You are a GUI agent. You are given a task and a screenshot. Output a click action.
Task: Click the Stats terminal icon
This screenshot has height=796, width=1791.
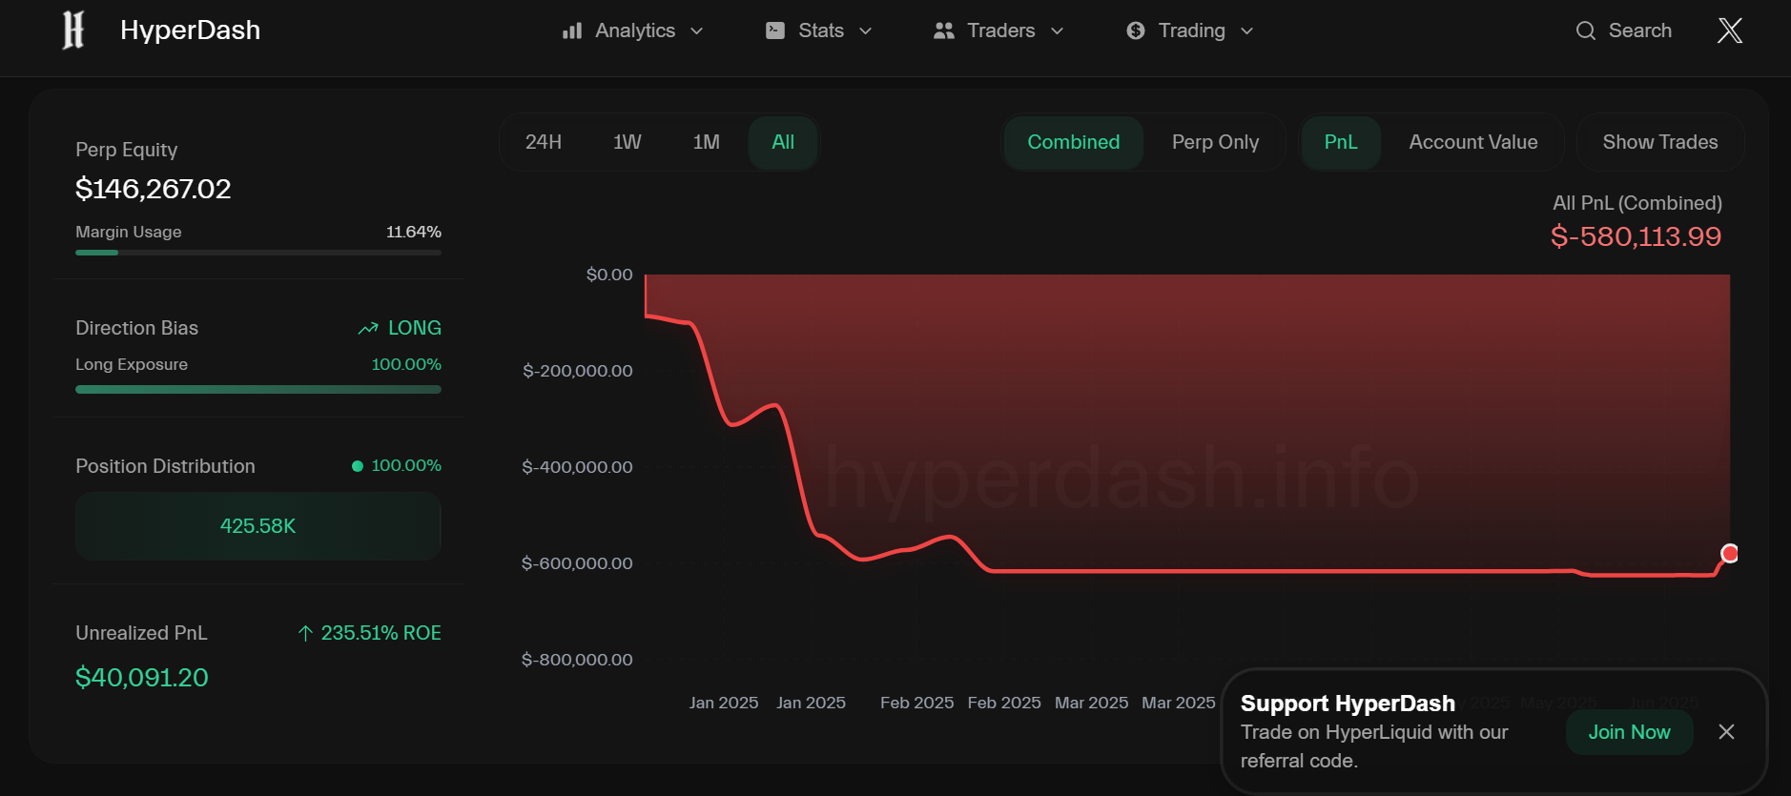click(x=775, y=31)
